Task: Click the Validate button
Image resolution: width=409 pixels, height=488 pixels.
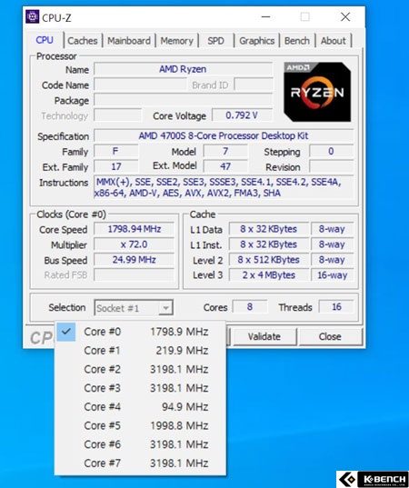Action: click(264, 336)
